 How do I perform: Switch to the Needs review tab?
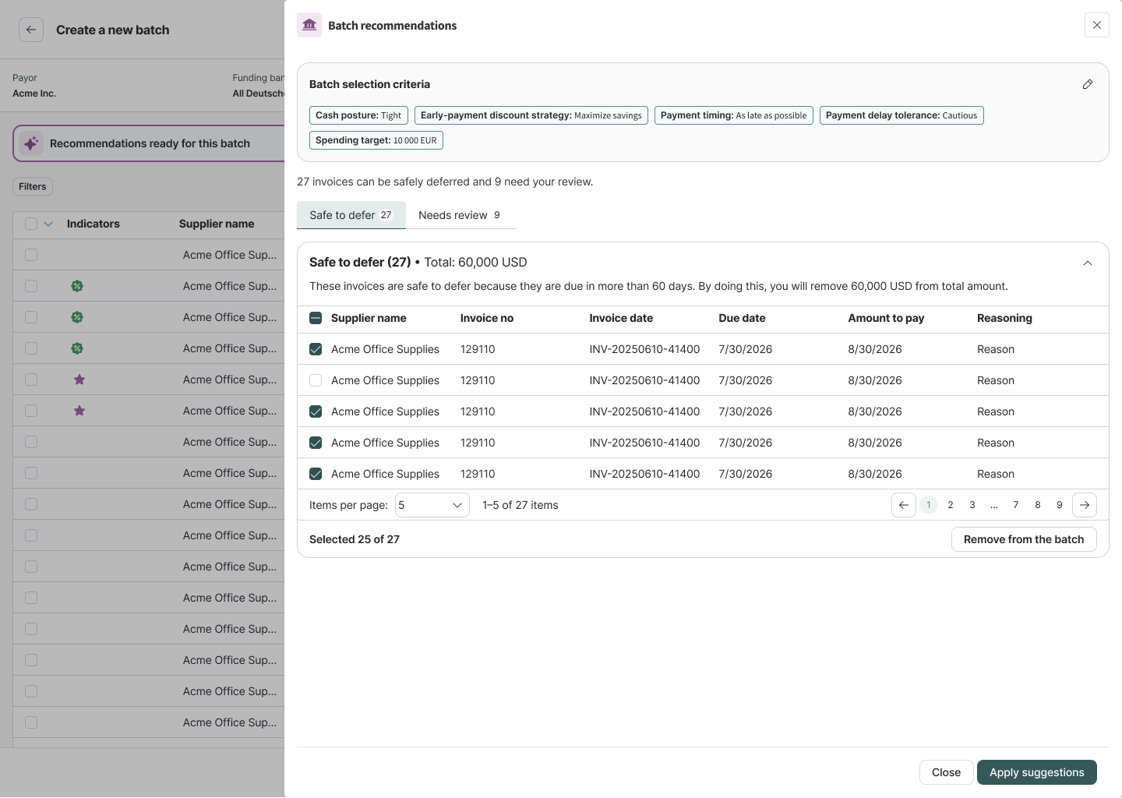460,215
